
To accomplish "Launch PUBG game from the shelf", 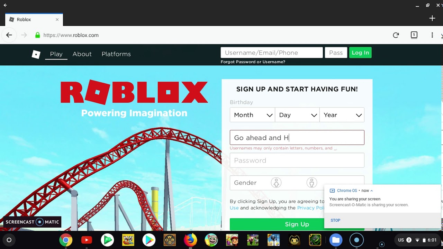I will [273, 240].
